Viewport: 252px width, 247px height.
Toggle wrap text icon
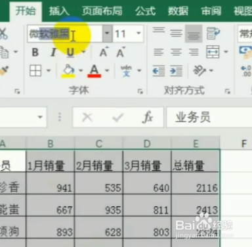pyautogui.click(x=213, y=34)
